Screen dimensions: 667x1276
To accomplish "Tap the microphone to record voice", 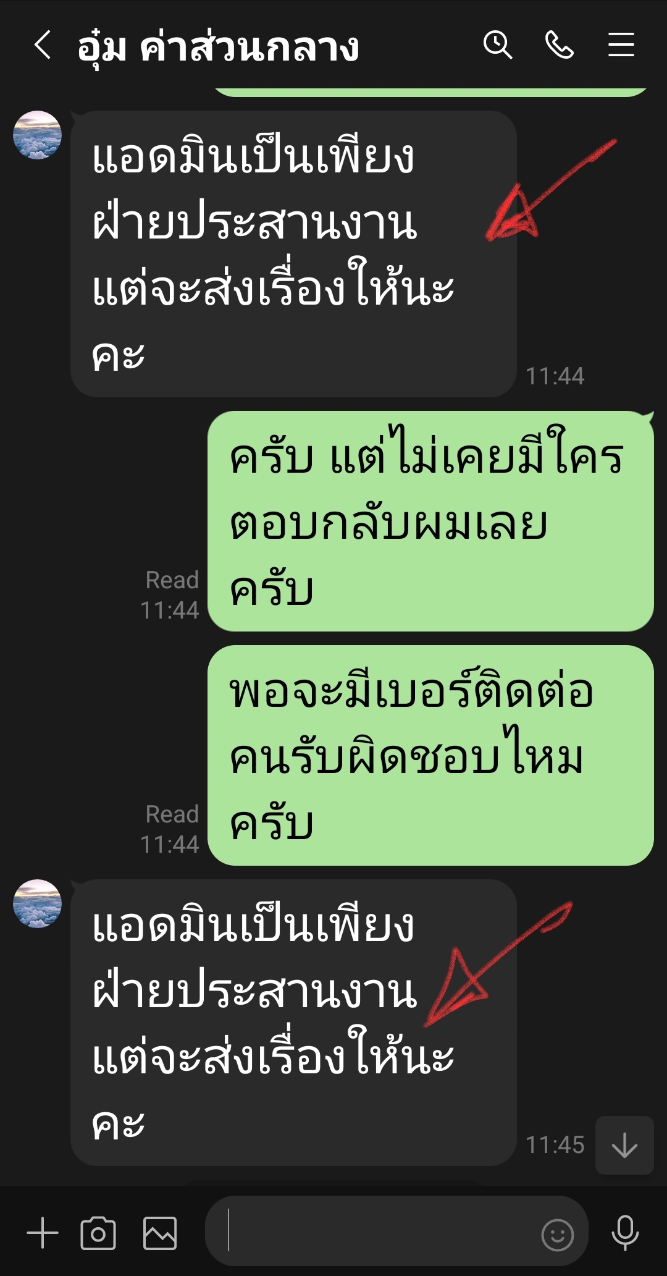I will 625,1233.
